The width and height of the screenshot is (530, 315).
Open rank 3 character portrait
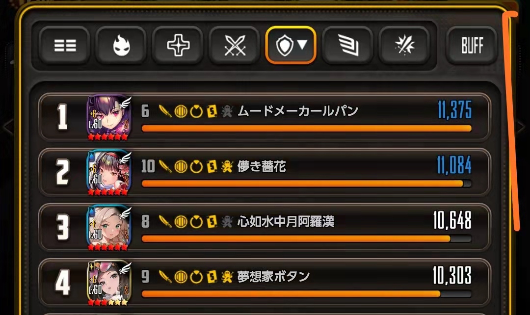click(x=108, y=228)
